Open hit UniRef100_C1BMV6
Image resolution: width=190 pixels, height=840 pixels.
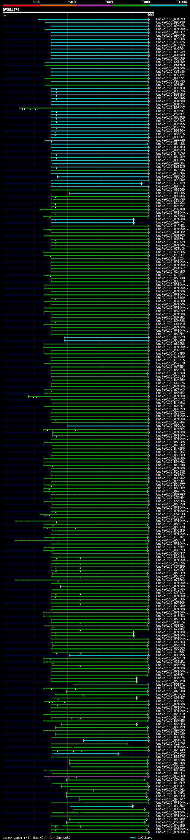pos(170,743)
